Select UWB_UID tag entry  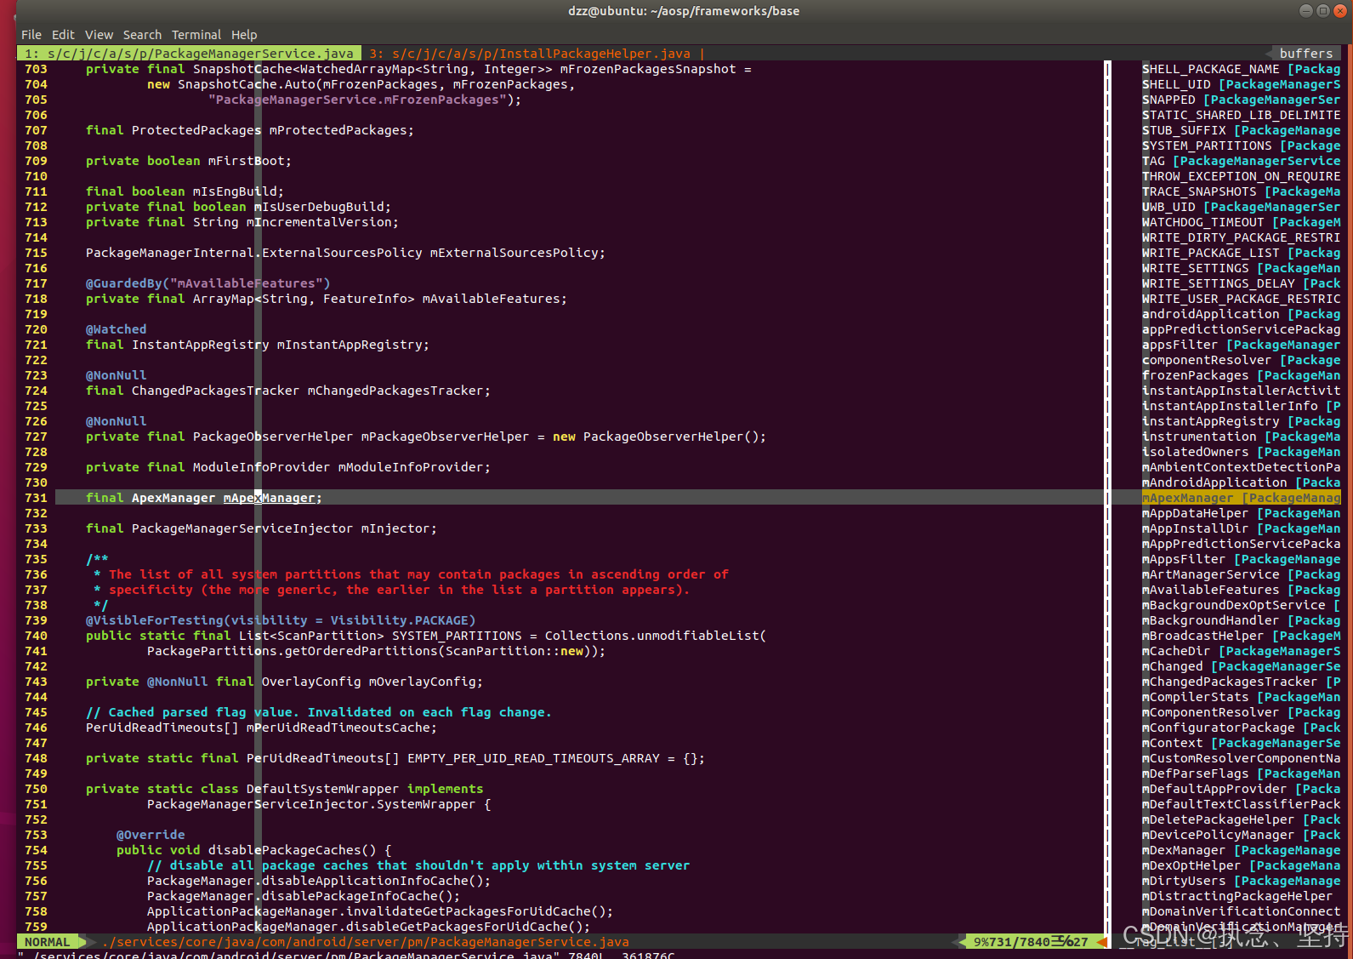click(x=1241, y=207)
